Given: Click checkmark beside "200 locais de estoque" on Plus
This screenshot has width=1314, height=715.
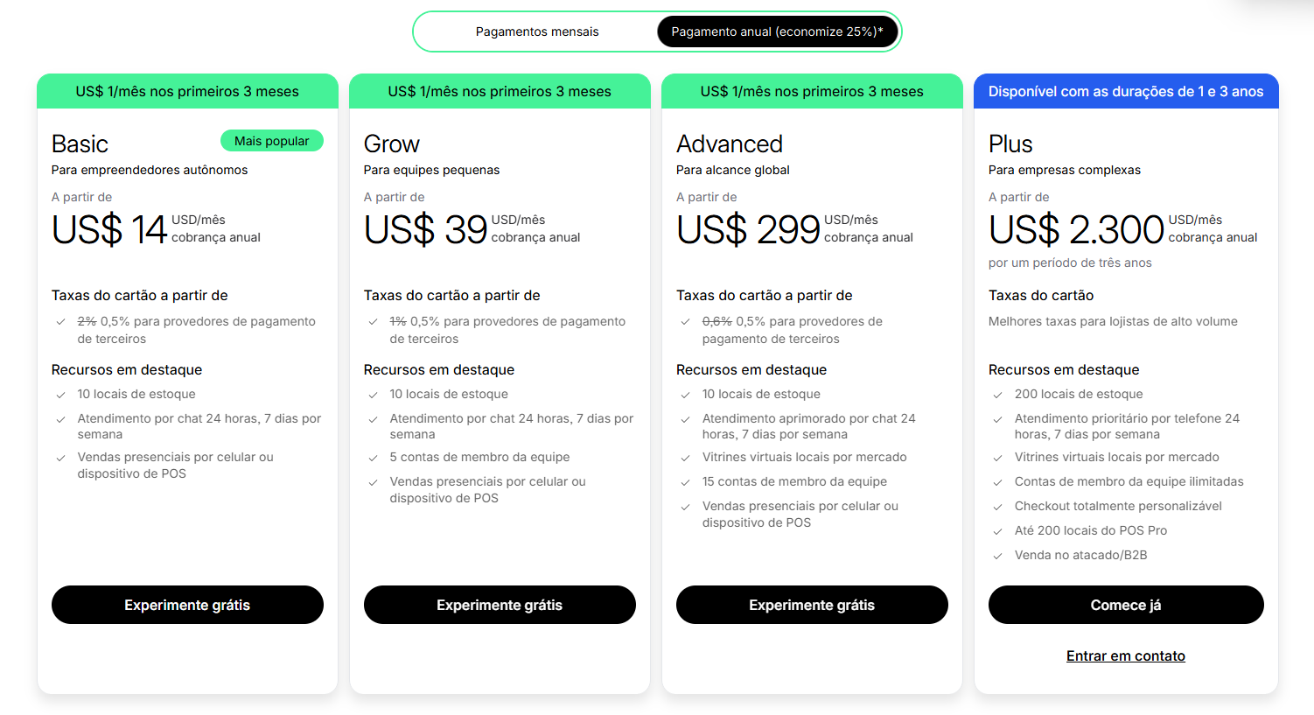Looking at the screenshot, I should coord(998,394).
